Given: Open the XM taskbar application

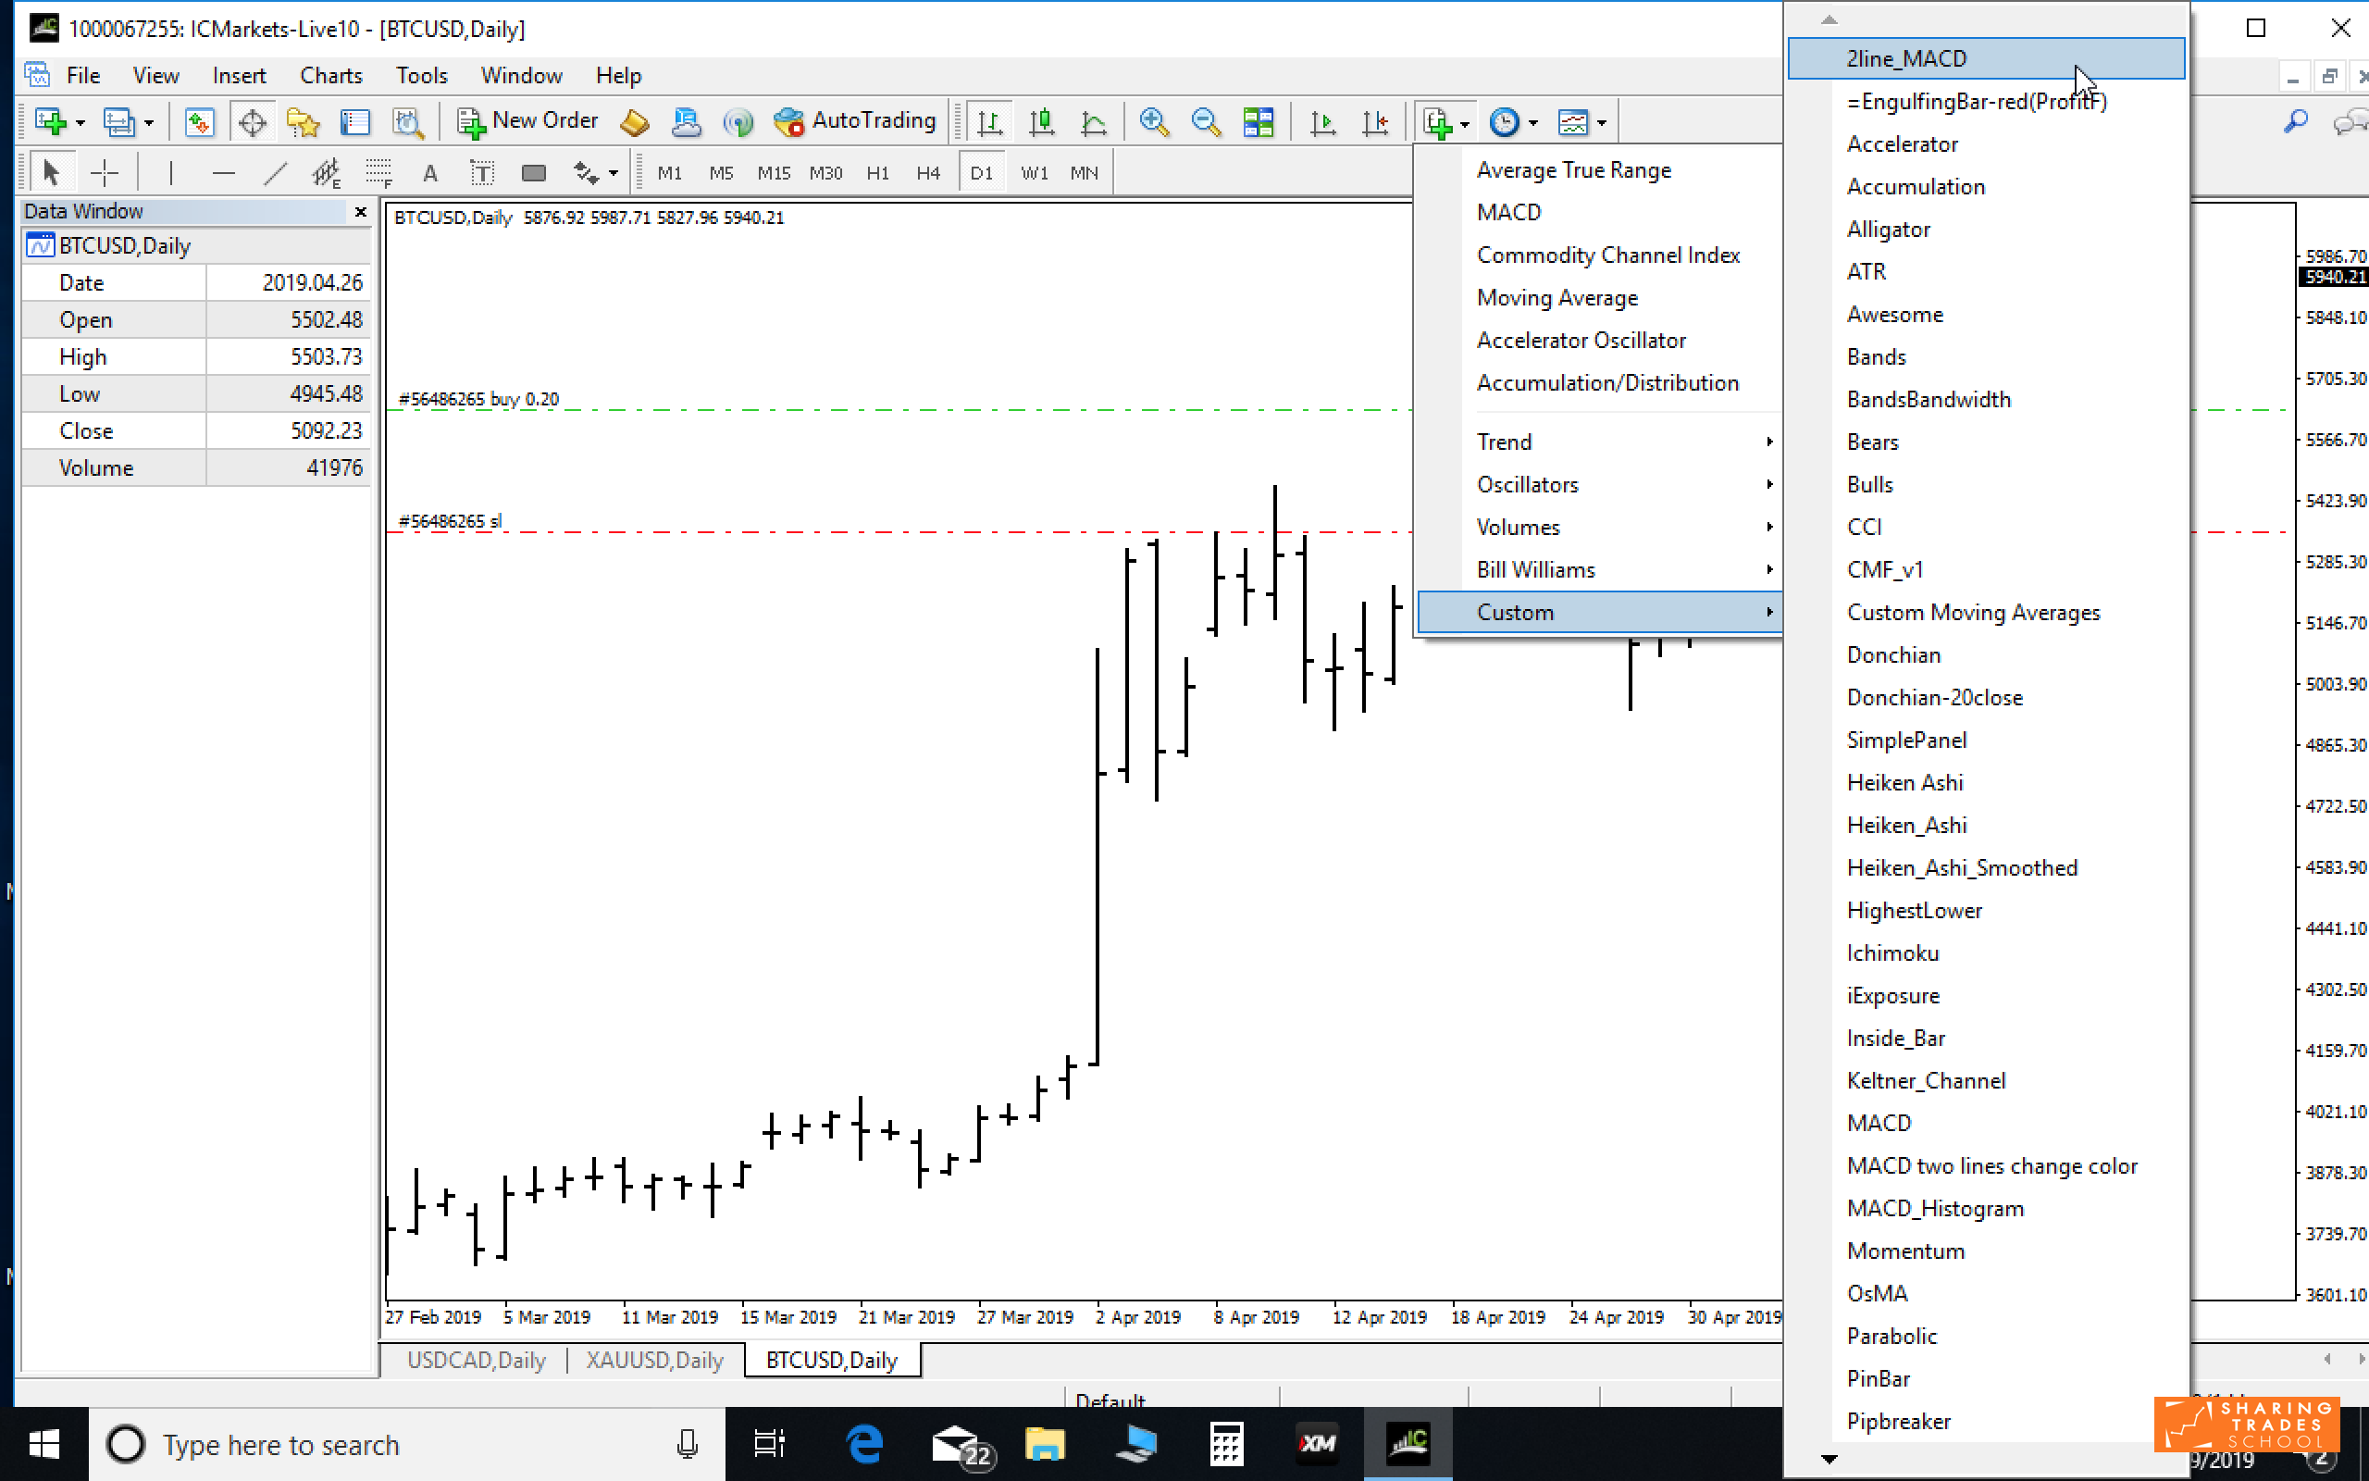Looking at the screenshot, I should pos(1317,1444).
